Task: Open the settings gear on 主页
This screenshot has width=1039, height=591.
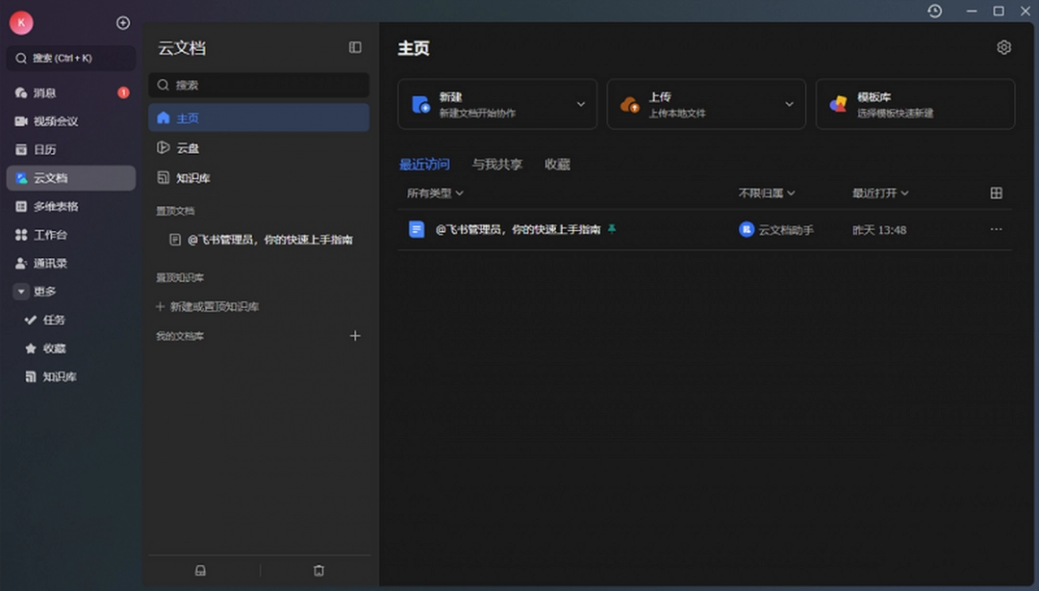Action: 1003,46
